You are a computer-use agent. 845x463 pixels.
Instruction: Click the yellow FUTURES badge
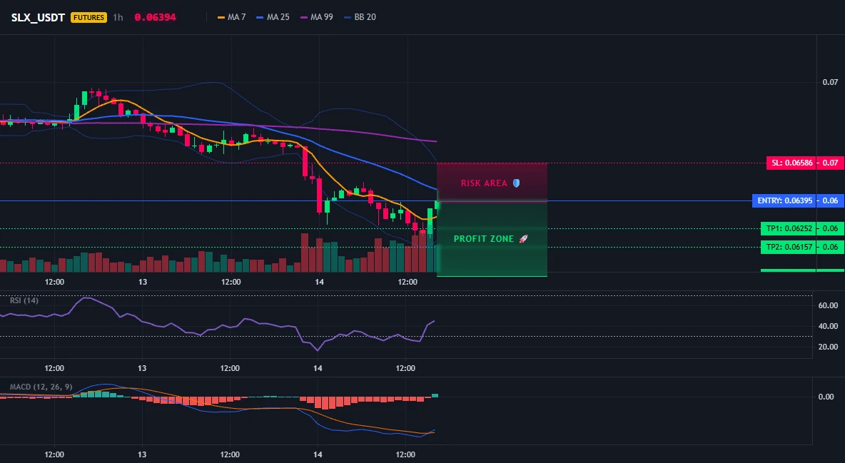(89, 17)
